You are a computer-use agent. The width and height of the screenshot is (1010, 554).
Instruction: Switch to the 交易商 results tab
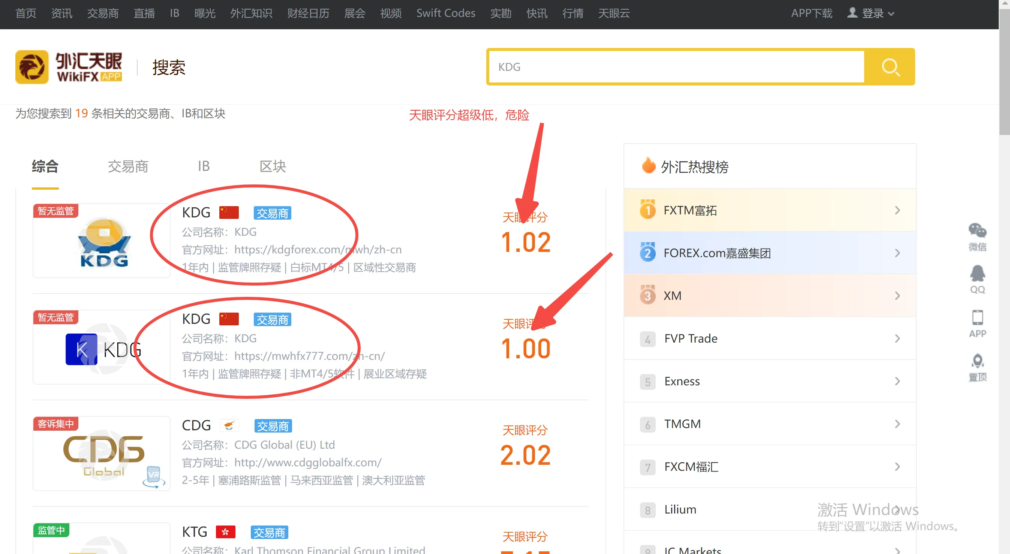(x=128, y=166)
